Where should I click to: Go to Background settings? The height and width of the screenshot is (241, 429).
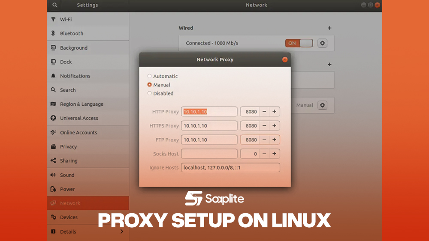[88, 48]
